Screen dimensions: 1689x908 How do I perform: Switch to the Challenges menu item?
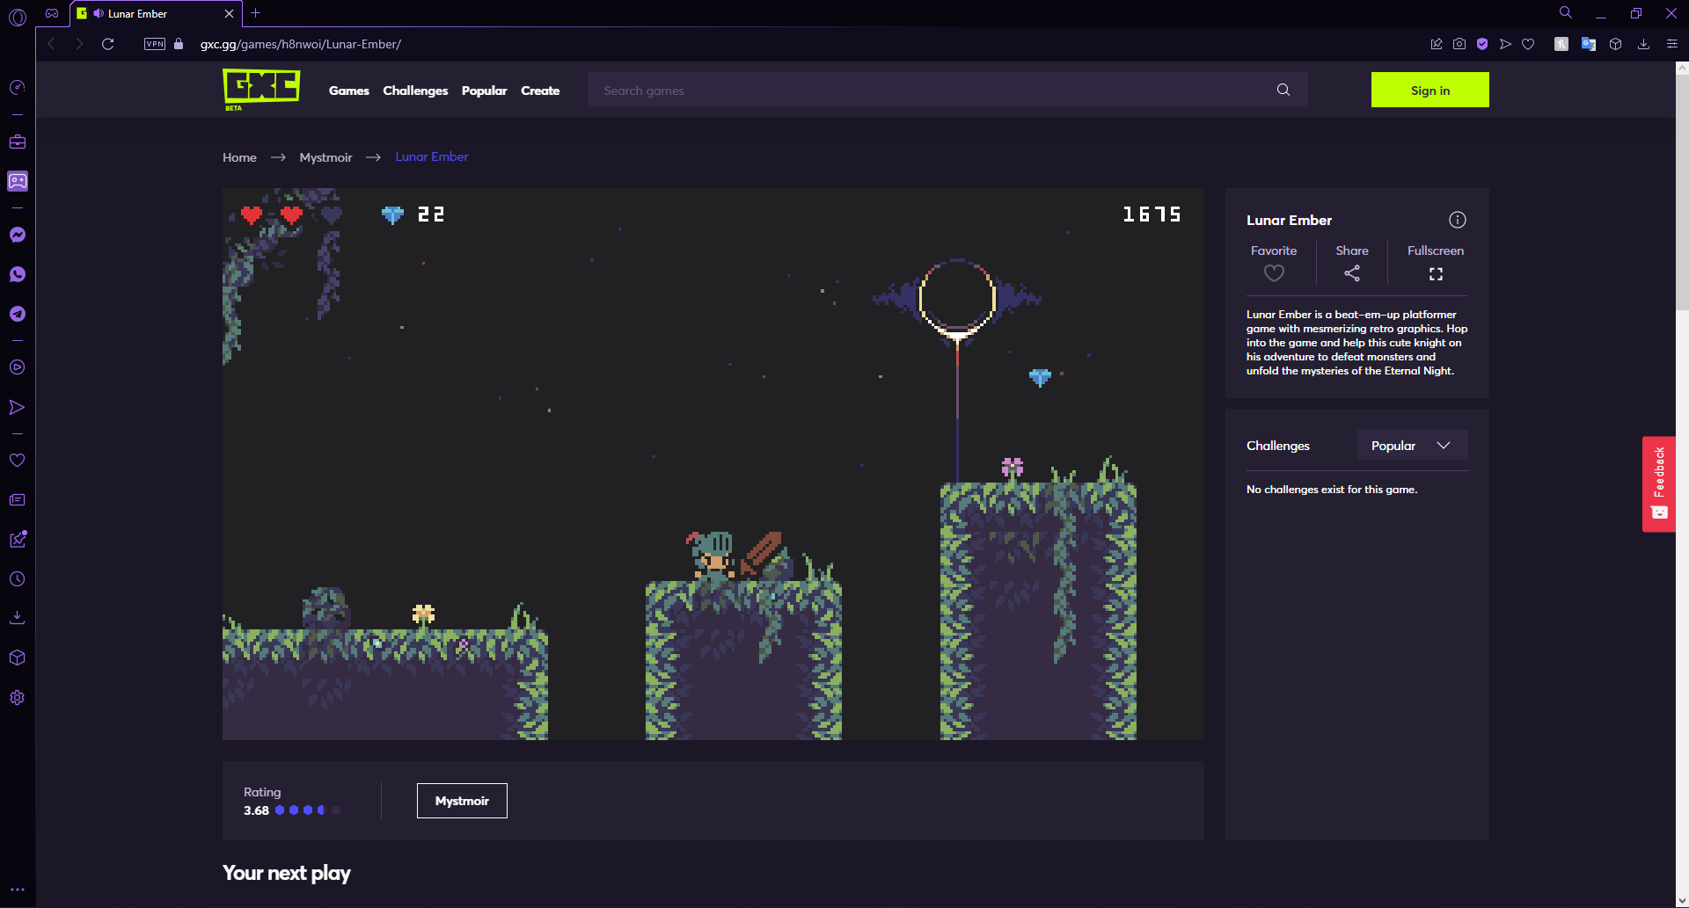415,90
